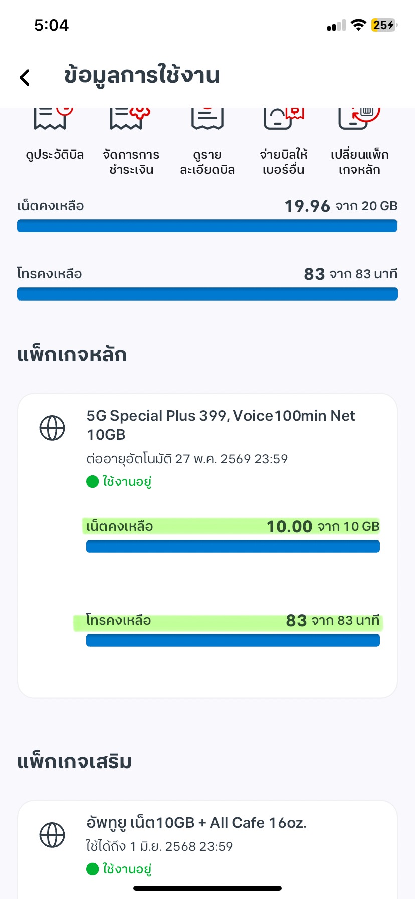415x899 pixels.
Task: Tap the Wi-Fi status icon
Action: point(358,25)
